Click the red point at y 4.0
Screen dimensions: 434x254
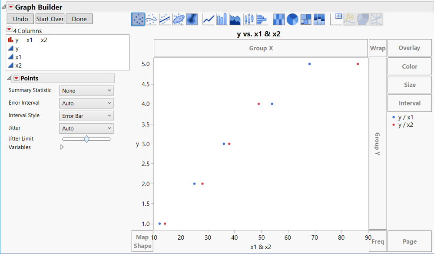pyautogui.click(x=258, y=104)
